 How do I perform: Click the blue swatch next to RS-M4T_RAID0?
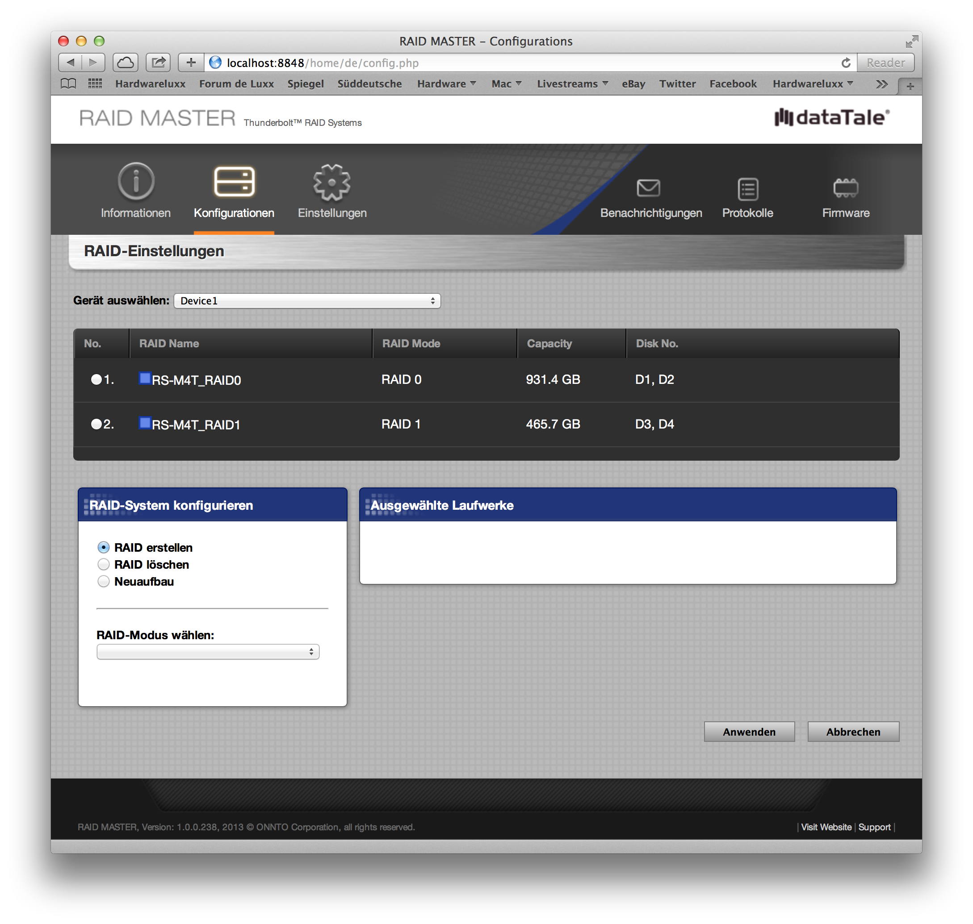pyautogui.click(x=145, y=378)
